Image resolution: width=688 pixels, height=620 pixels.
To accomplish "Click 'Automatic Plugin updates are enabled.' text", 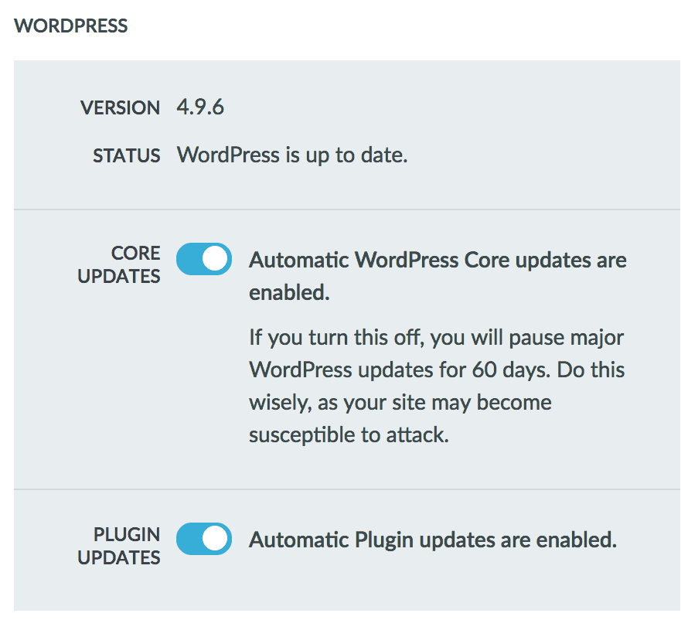I will tap(433, 540).
